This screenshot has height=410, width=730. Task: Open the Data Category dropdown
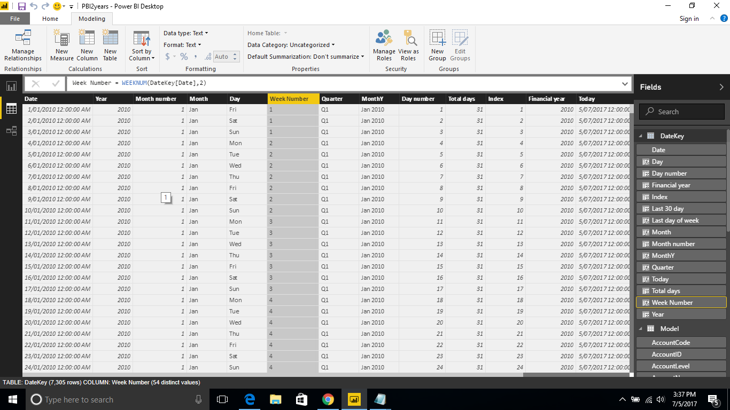coord(291,45)
